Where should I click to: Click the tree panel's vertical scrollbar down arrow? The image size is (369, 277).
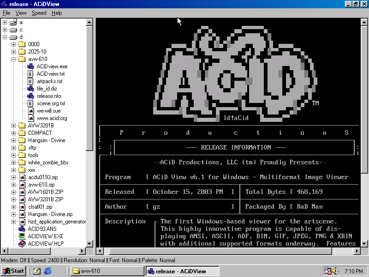tap(89, 251)
